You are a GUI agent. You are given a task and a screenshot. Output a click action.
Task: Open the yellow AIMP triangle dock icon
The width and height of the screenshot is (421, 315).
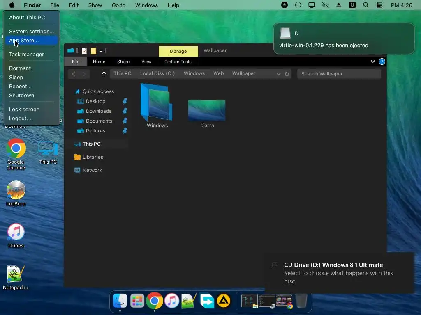click(x=224, y=301)
